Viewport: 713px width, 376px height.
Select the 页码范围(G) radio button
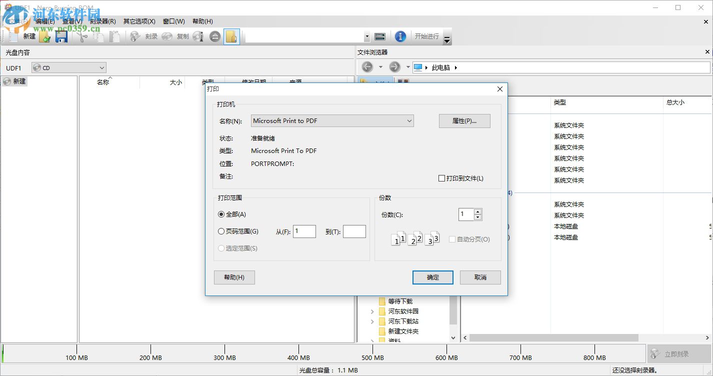pos(221,231)
